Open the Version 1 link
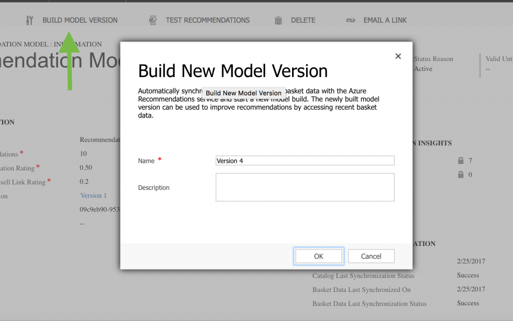Viewport: 513px width, 321px height. pos(94,195)
